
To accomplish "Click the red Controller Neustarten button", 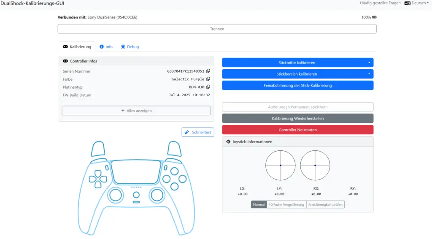I will click(297, 130).
